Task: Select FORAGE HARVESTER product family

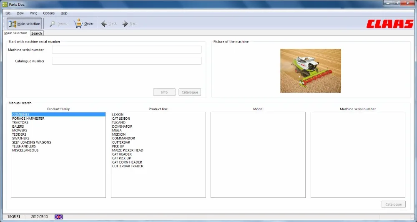Action: (28, 119)
